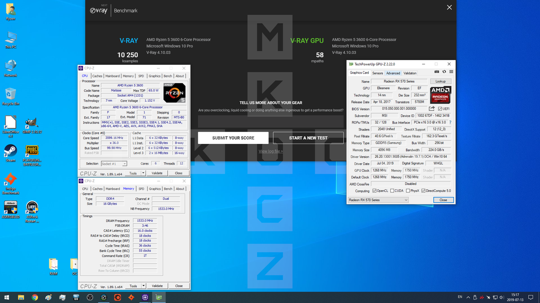
Task: Switch to V-Ray Benchmark taskbar icon
Action: [104, 297]
